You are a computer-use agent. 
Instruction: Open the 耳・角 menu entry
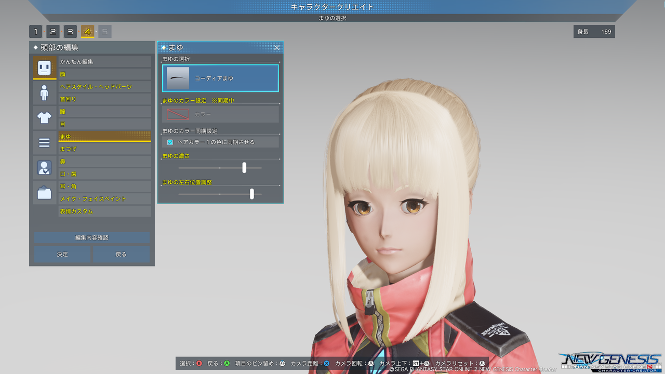coord(105,186)
